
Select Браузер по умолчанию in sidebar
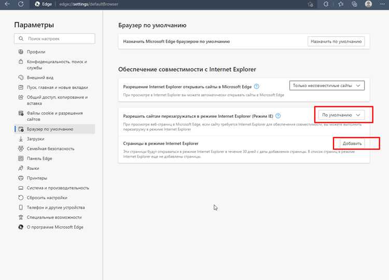(54, 129)
